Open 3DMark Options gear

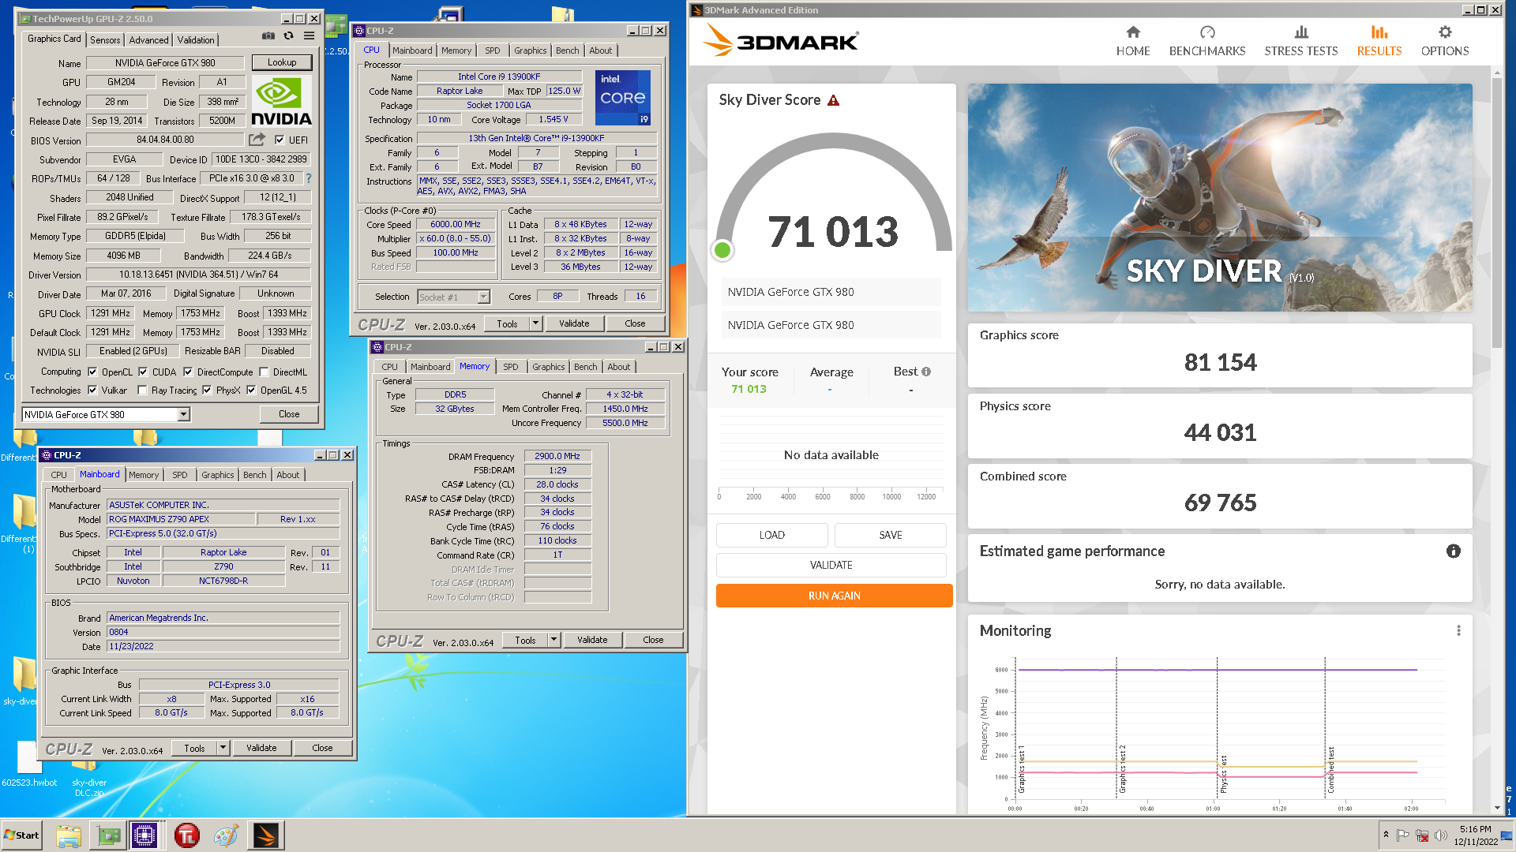point(1445,41)
